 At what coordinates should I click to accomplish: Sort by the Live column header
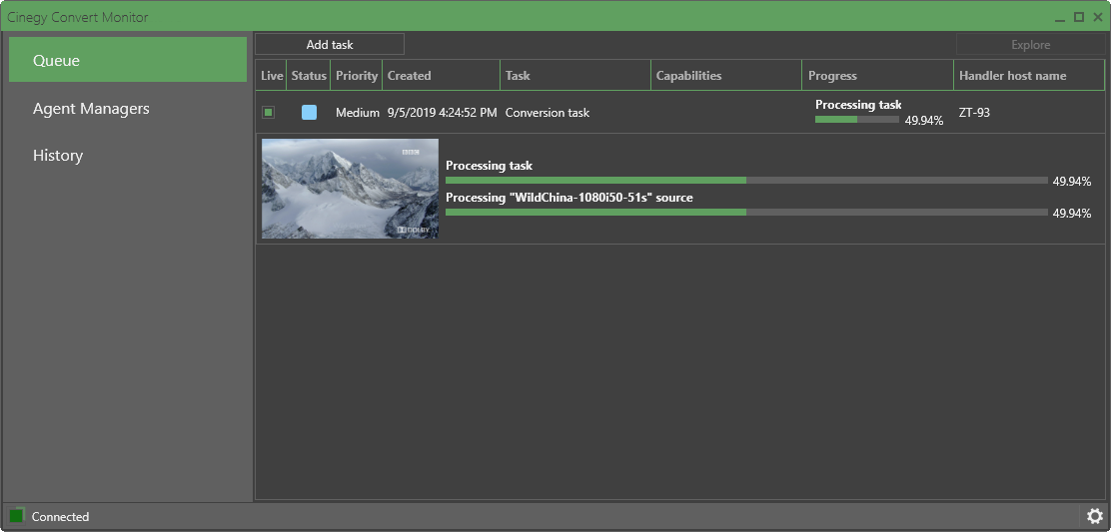(x=272, y=76)
